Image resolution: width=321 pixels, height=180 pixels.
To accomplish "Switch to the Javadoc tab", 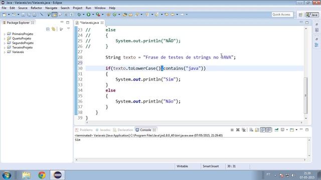I will tap(103, 130).
